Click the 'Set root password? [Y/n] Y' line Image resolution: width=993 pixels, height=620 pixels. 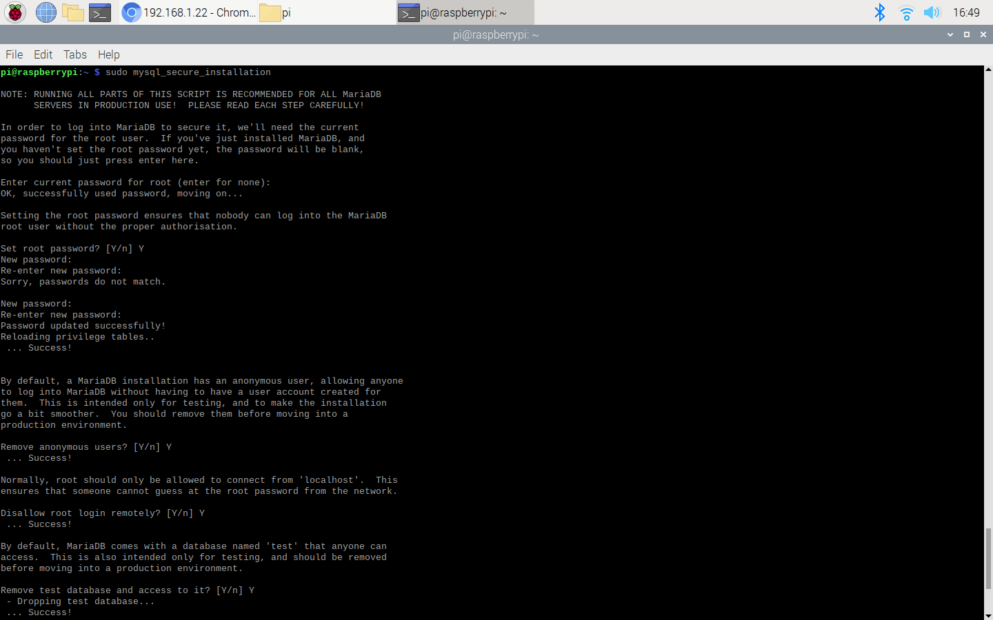pos(72,249)
